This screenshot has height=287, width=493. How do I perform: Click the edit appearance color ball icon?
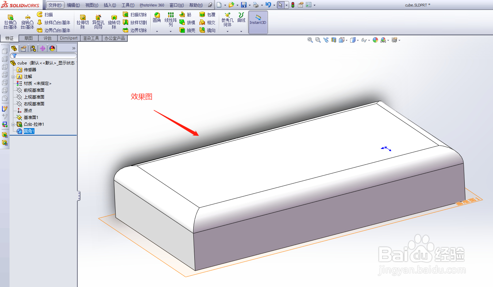click(375, 40)
